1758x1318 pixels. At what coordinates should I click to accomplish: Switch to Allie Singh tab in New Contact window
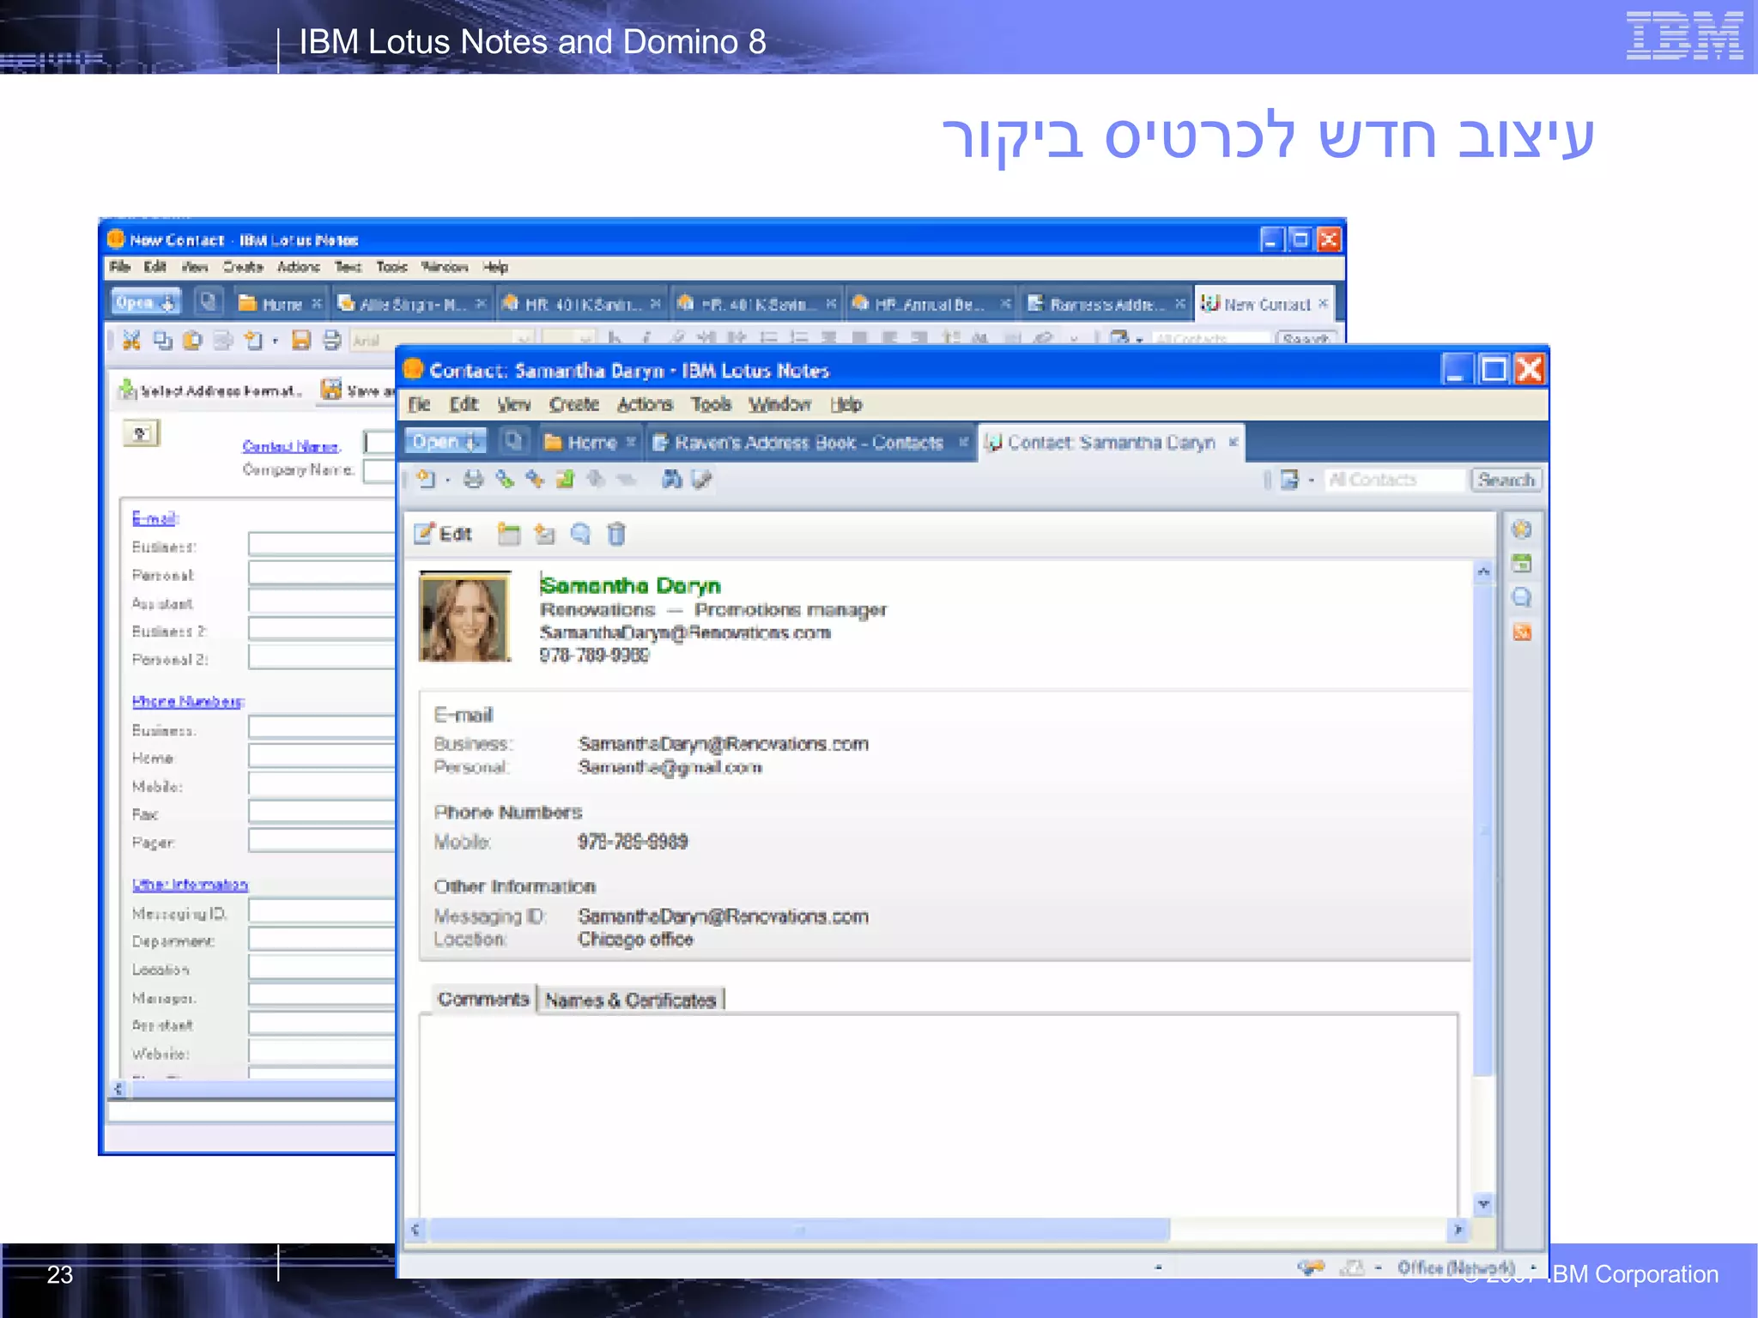click(x=413, y=304)
